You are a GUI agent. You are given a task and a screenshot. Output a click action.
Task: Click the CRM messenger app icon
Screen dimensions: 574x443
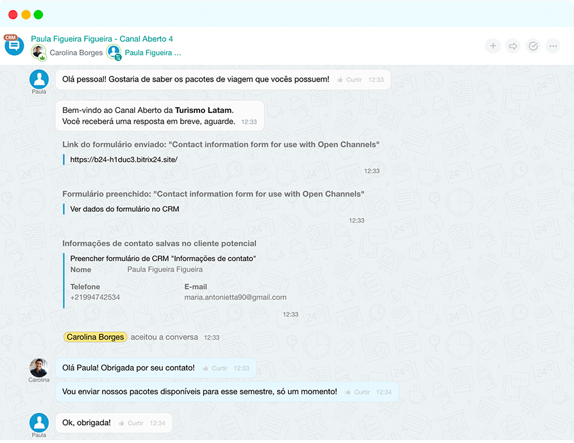coord(13,45)
